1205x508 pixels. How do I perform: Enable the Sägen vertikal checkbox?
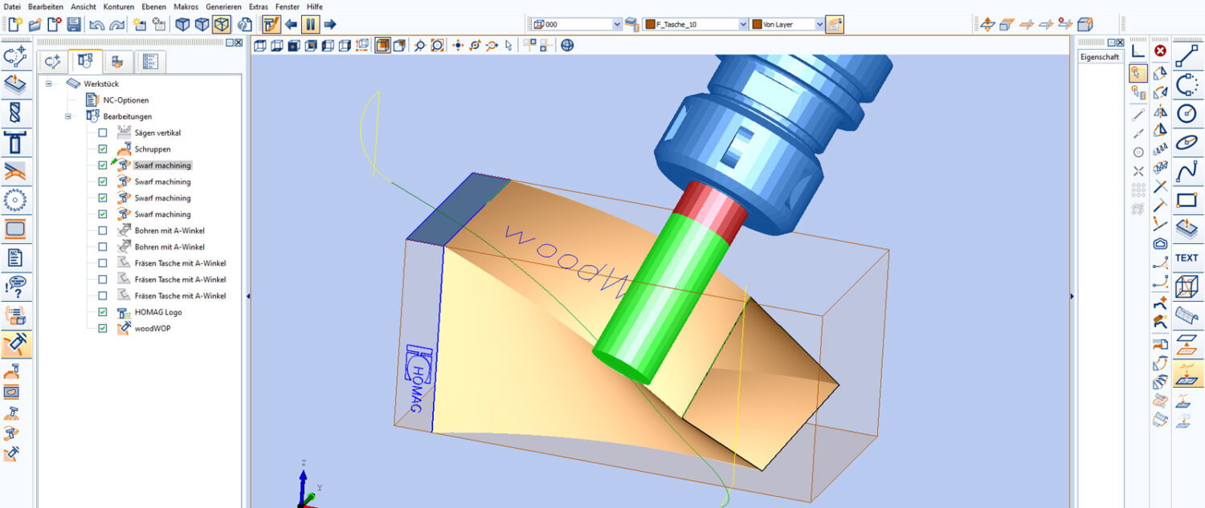click(x=102, y=133)
